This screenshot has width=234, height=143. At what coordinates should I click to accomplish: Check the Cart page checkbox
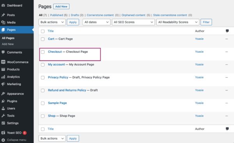coord(43,39)
